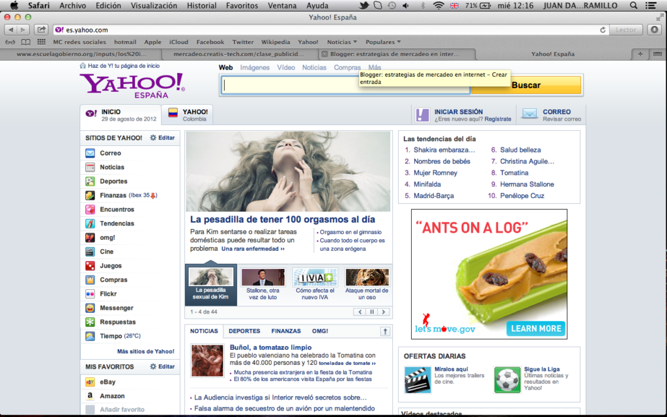The image size is (667, 417).
Task: Click the Safari back navigation arrow
Action: click(x=10, y=30)
